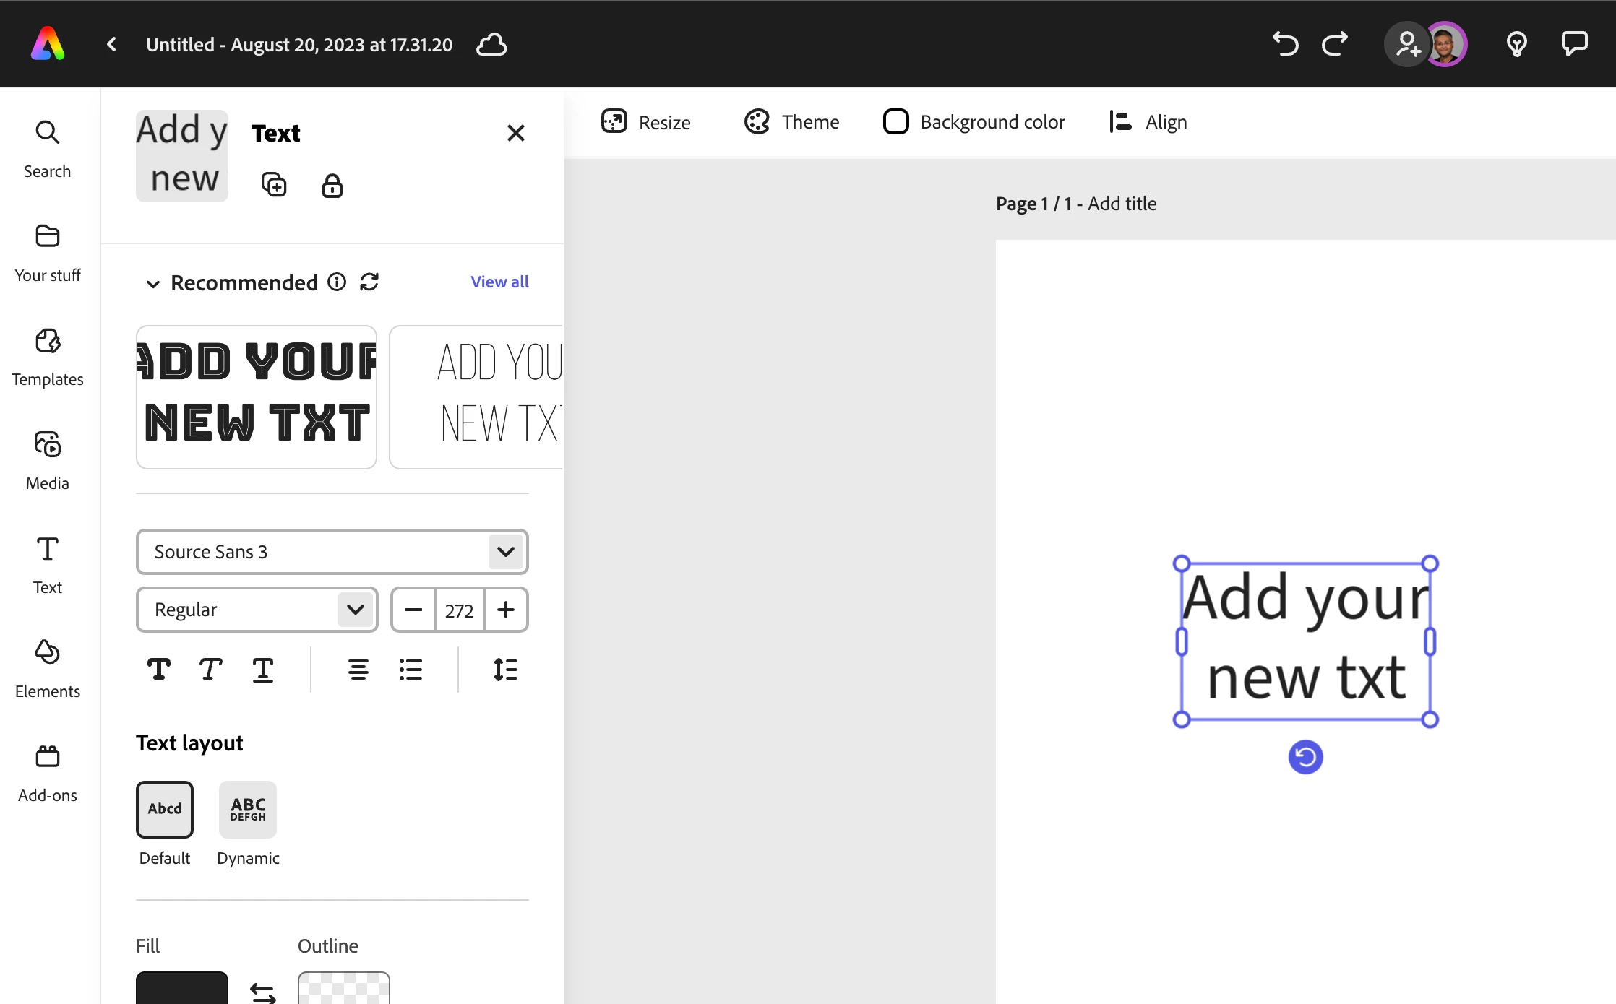Toggle italic text formatting
The image size is (1616, 1004).
[x=210, y=670]
